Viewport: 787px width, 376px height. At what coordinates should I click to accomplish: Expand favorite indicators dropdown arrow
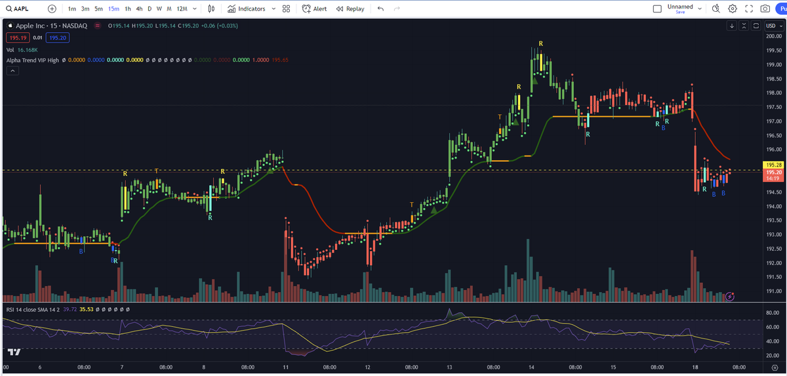(273, 9)
